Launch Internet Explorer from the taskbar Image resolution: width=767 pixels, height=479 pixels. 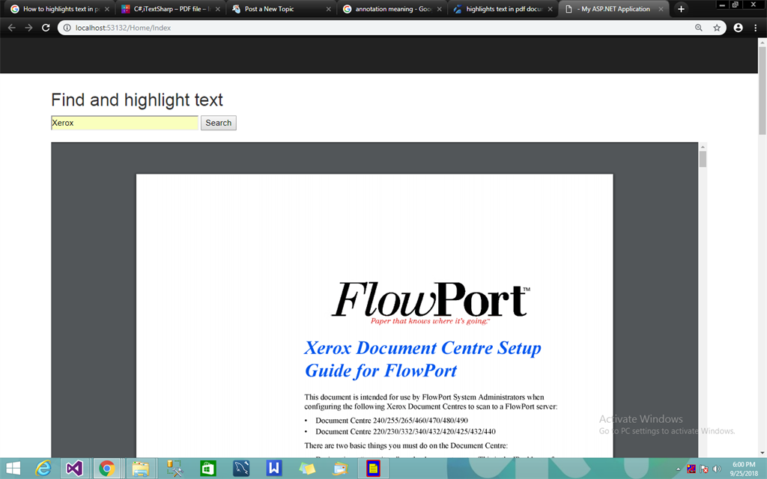(43, 469)
